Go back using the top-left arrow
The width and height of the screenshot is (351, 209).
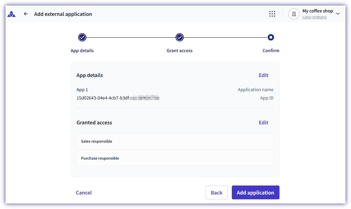coord(26,14)
